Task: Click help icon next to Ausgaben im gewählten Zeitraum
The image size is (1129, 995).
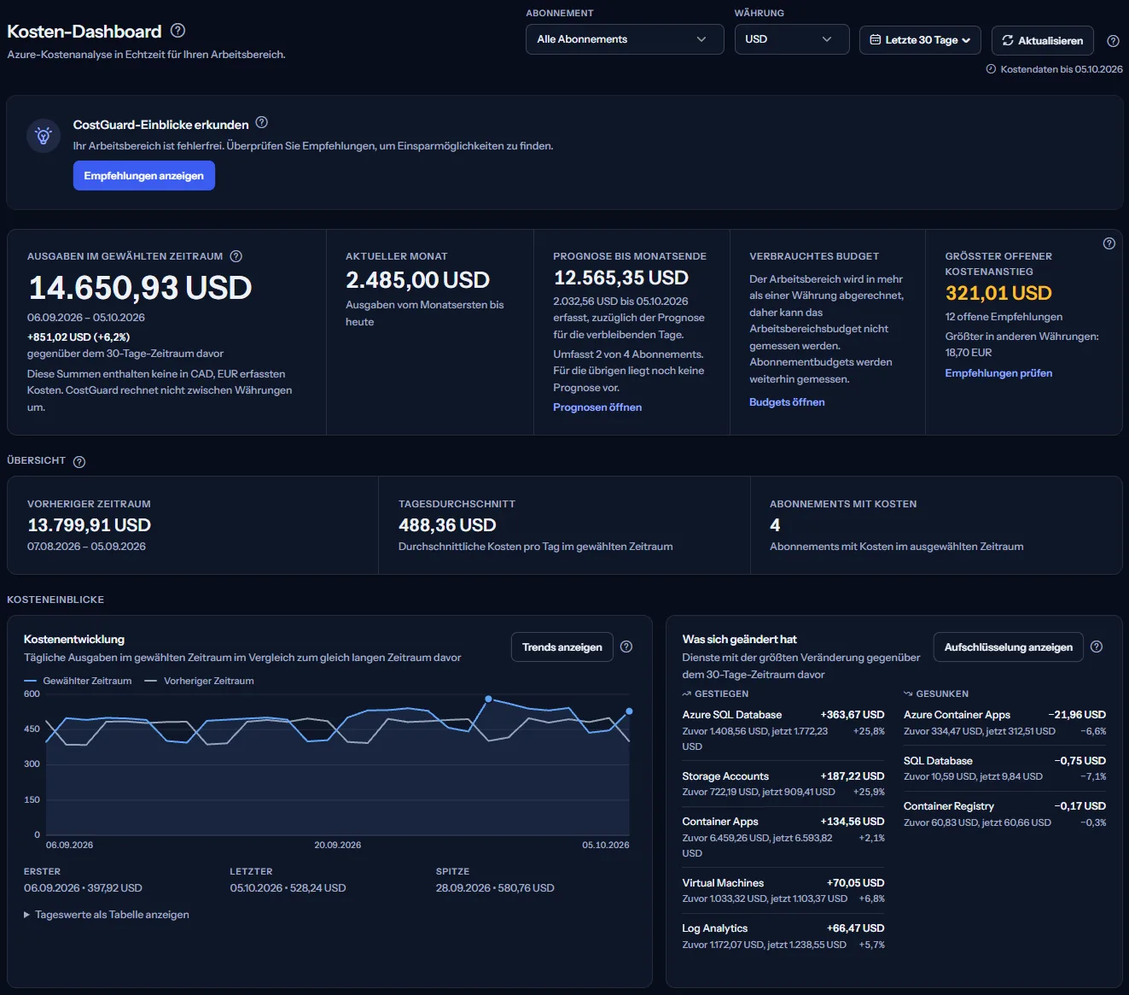Action: [236, 256]
